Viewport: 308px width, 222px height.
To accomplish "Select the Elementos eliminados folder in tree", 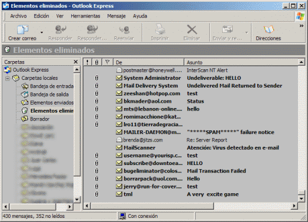I will pos(48,110).
